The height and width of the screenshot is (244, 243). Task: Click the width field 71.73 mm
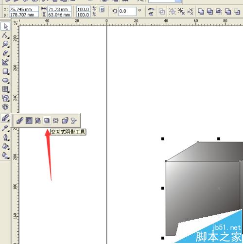tap(59, 9)
